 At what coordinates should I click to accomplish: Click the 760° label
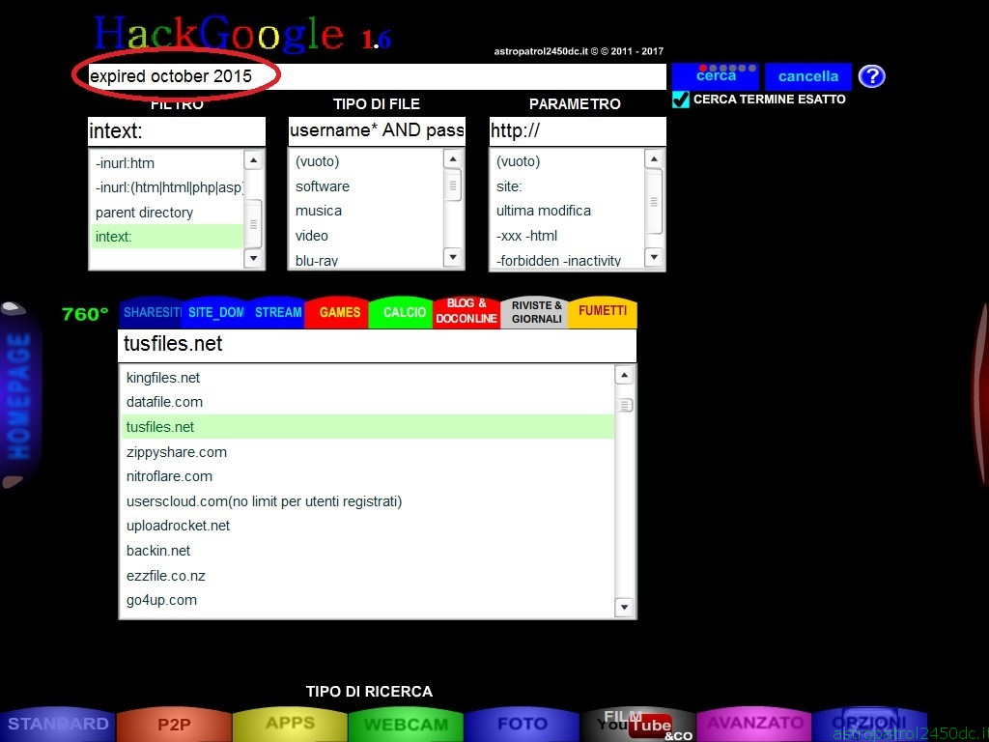click(x=85, y=314)
